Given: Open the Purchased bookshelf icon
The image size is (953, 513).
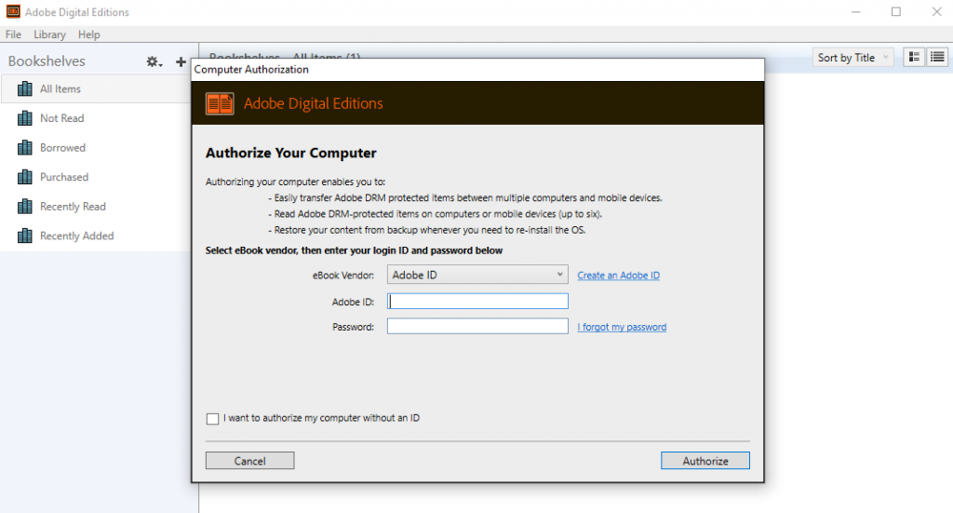Looking at the screenshot, I should pyautogui.click(x=25, y=177).
